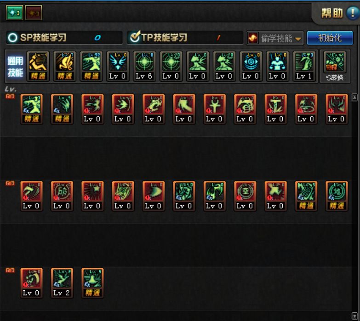360x321 pixels.
Task: Click the 通用技能 category label
Action: click(x=15, y=66)
